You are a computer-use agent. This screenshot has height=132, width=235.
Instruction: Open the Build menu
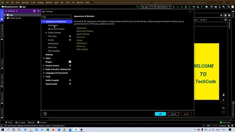coord(57,3)
